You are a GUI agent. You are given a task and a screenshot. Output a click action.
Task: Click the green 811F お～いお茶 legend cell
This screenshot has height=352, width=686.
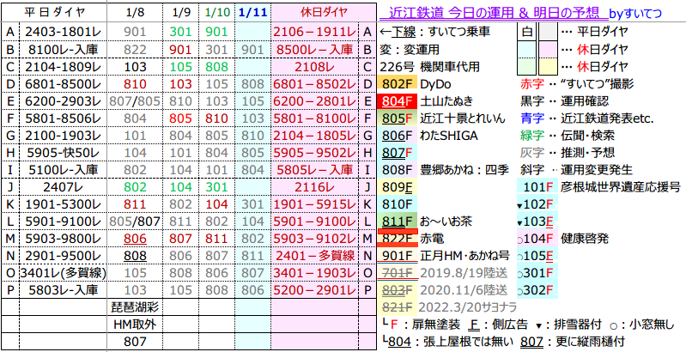[x=398, y=222]
